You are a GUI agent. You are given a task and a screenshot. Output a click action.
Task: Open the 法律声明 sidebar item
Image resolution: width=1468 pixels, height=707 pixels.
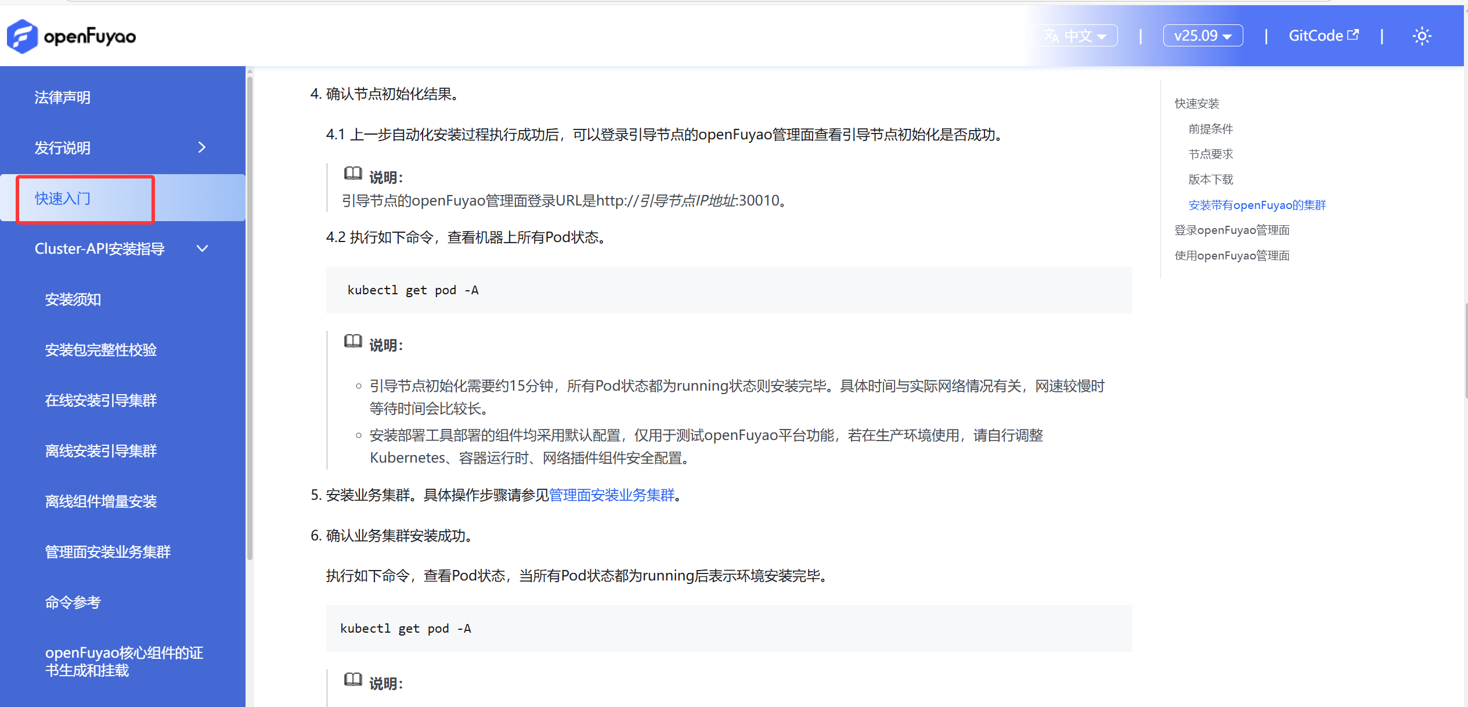[x=62, y=97]
